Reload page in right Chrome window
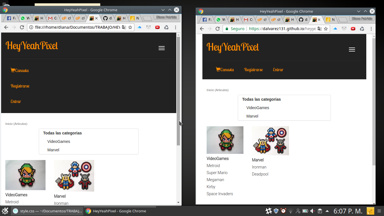This screenshot has width=384, height=216. click(x=217, y=29)
